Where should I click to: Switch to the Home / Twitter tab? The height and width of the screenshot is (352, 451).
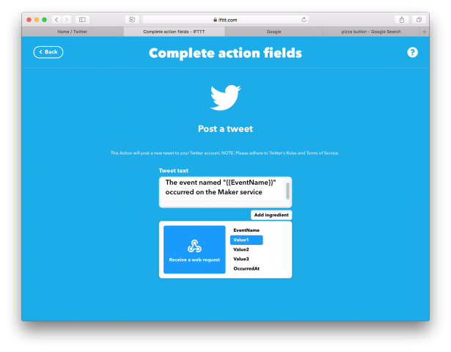tap(72, 32)
